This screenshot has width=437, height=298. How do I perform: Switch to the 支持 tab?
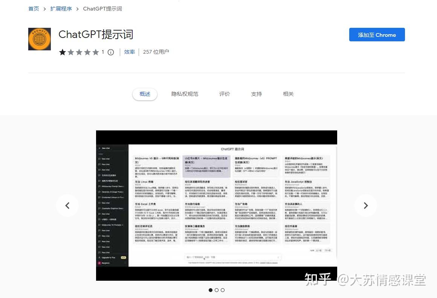[257, 94]
